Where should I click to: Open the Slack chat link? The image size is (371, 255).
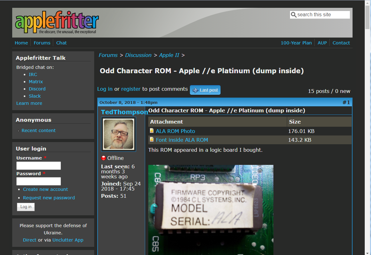click(35, 96)
